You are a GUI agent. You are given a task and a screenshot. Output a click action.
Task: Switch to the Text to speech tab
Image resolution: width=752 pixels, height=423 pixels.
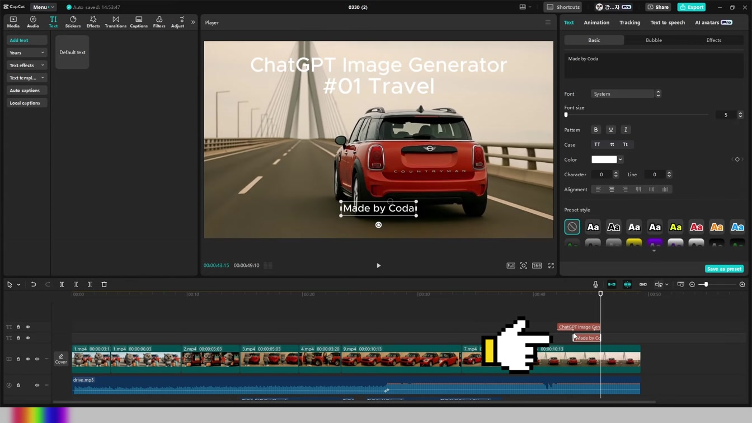coord(668,22)
